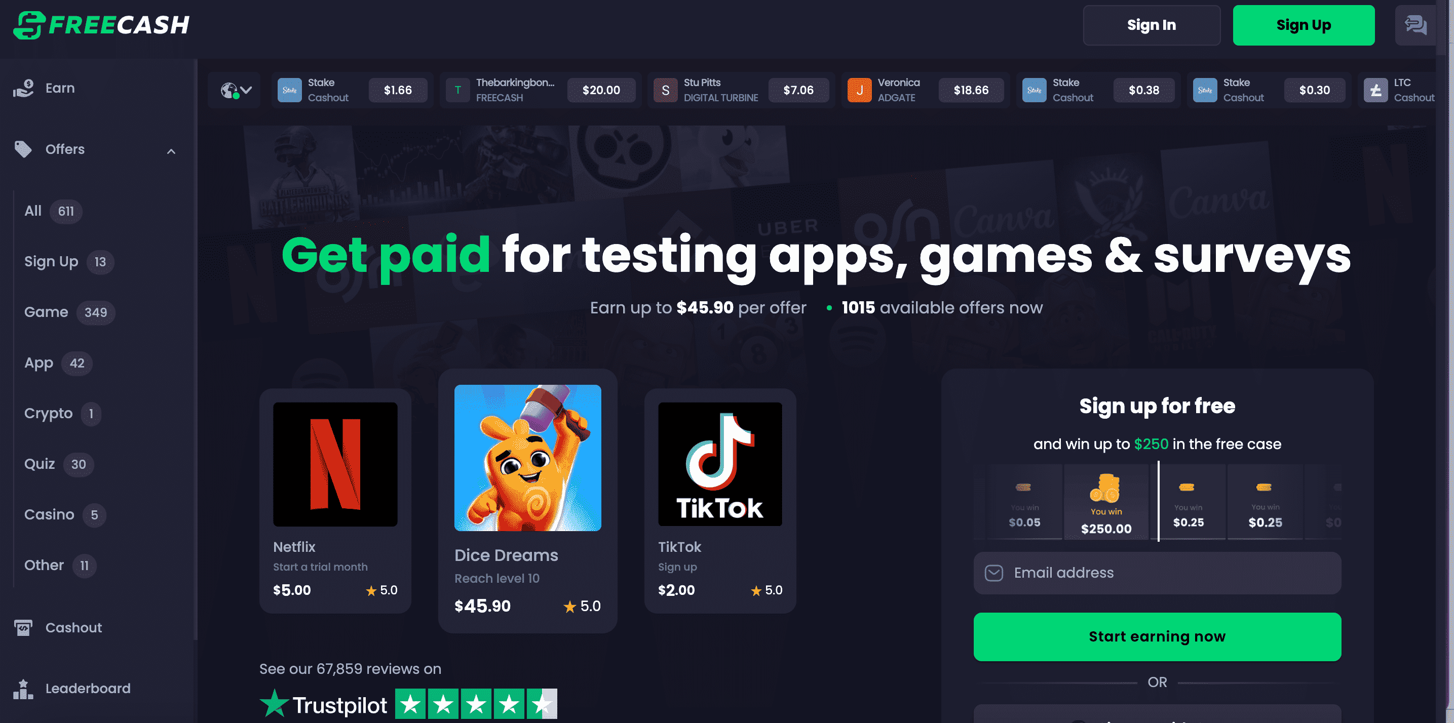Click the Sign In button
This screenshot has width=1454, height=723.
(x=1152, y=24)
